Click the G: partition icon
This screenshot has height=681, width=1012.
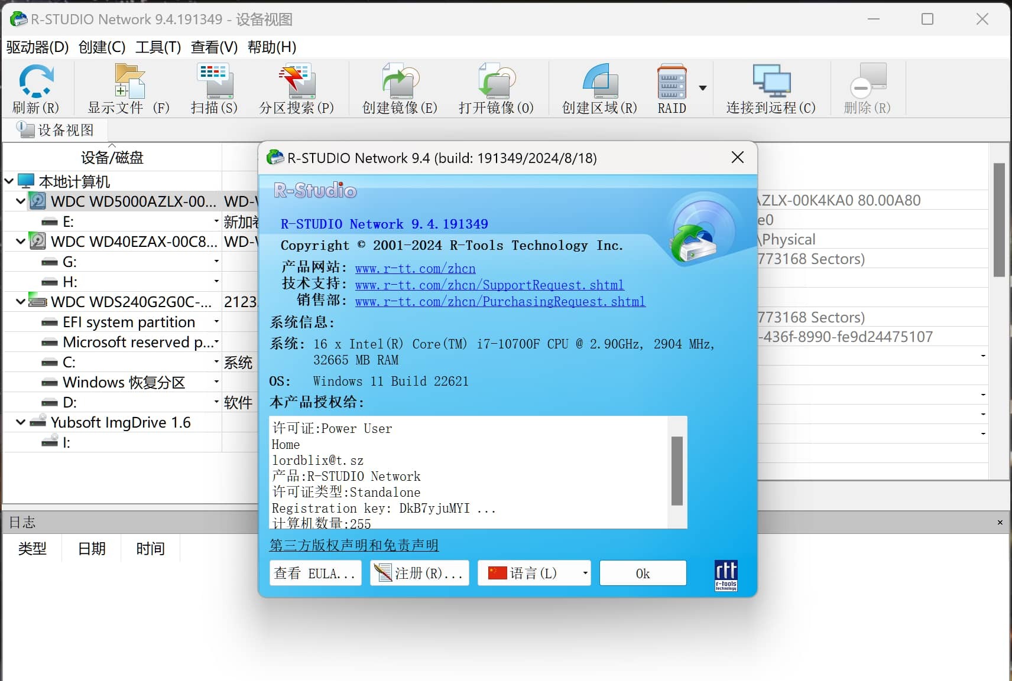point(50,262)
